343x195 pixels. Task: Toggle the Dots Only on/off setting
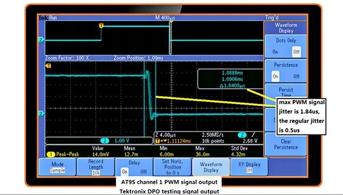pos(286,47)
